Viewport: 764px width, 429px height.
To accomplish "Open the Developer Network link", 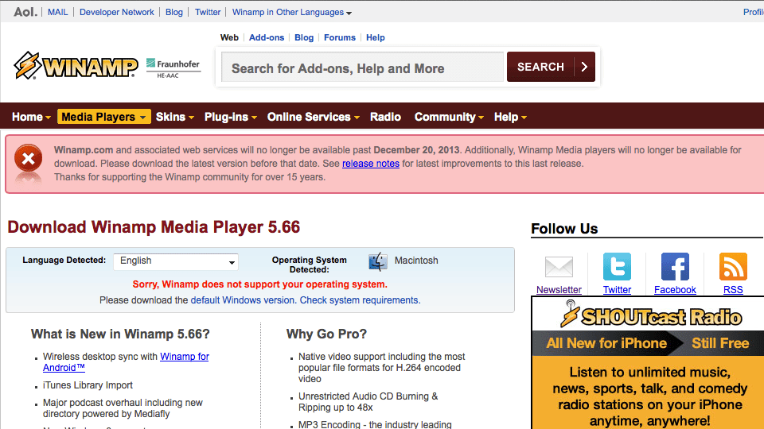I will (116, 12).
